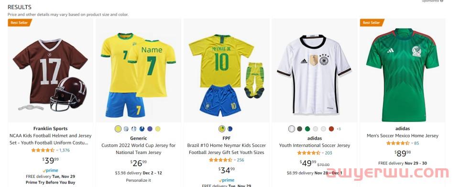Image resolution: width=458 pixels, height=187 pixels.
Task: Click star rating of adidas Youth International jersey
Action: (309, 153)
